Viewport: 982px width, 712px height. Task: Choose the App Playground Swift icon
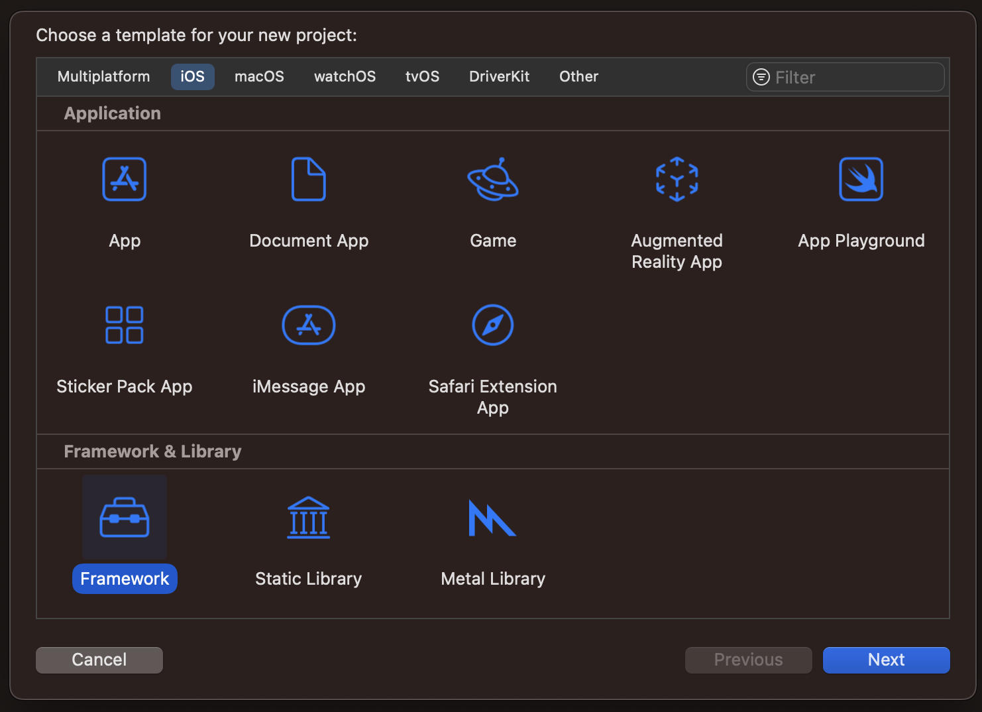[x=861, y=179]
